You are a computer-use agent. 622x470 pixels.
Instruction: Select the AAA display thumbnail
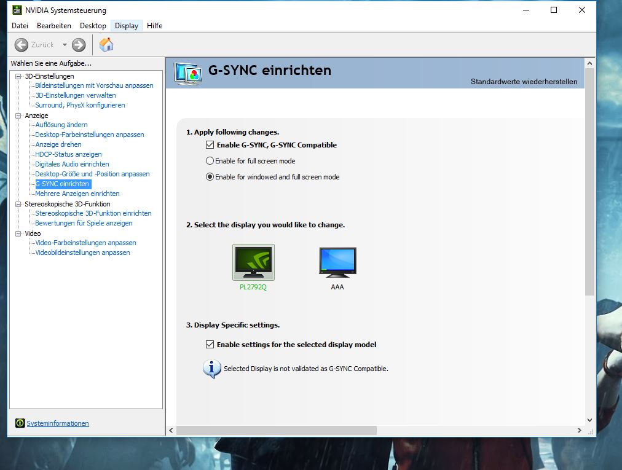[x=337, y=262]
